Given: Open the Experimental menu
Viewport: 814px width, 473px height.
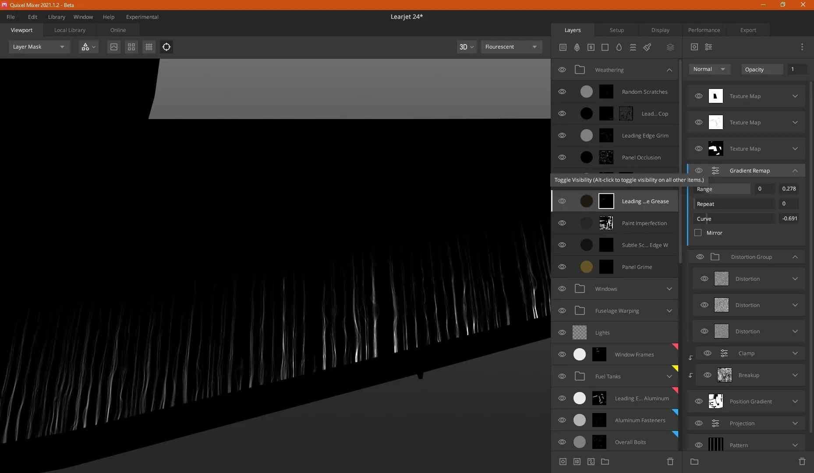Looking at the screenshot, I should pyautogui.click(x=142, y=17).
